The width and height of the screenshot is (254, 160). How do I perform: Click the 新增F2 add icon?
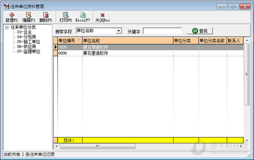(12, 15)
